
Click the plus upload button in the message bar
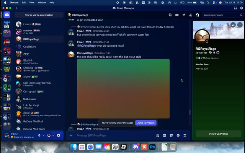click(x=71, y=135)
